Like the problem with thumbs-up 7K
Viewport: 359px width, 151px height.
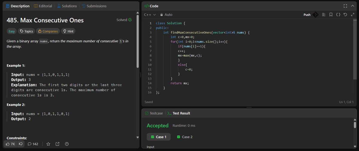10,144
